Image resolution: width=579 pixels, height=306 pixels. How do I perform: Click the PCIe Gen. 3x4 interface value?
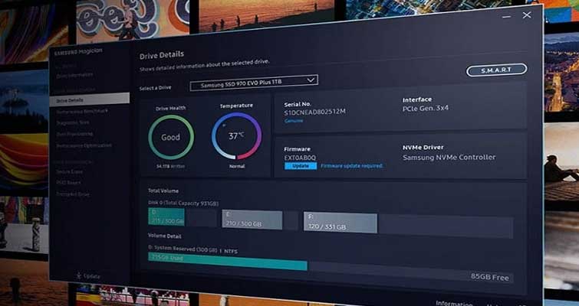426,109
